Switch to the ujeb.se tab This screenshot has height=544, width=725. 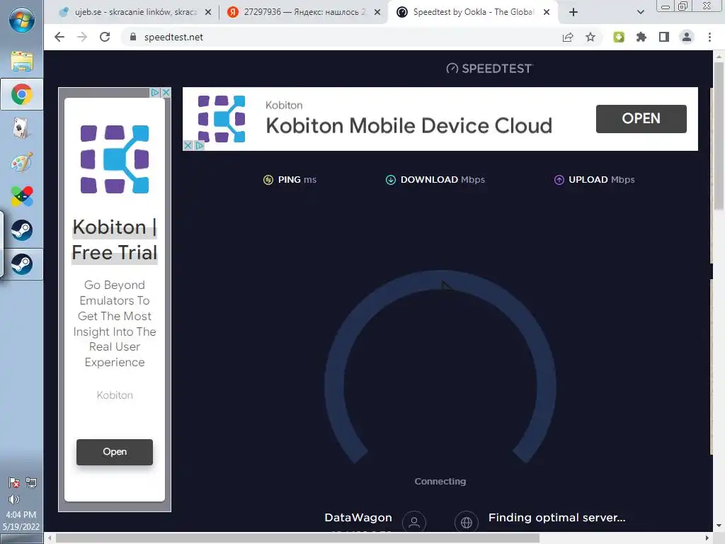[x=135, y=12]
